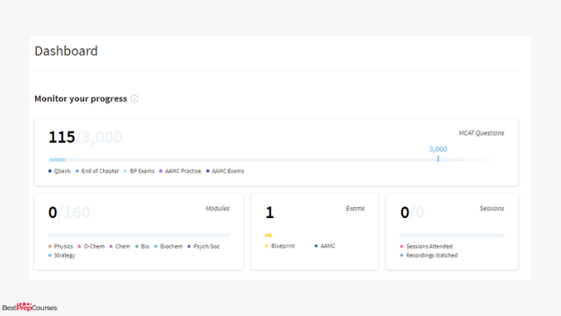Click the Modules progress bar
561x316 pixels.
click(139, 235)
